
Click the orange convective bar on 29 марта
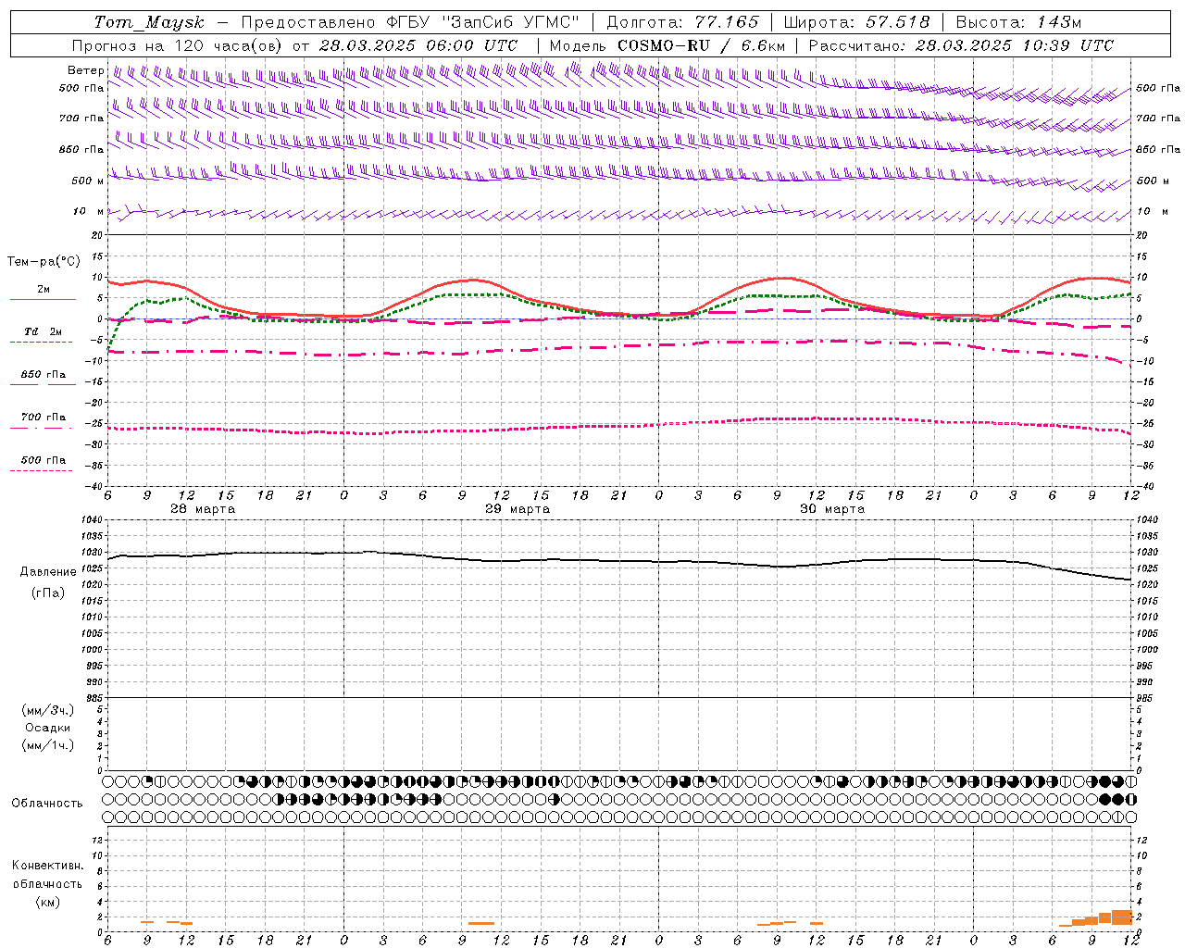coord(481,923)
